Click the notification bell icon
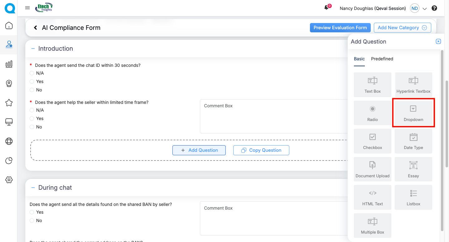Image resolution: width=449 pixels, height=242 pixels. (326, 8)
